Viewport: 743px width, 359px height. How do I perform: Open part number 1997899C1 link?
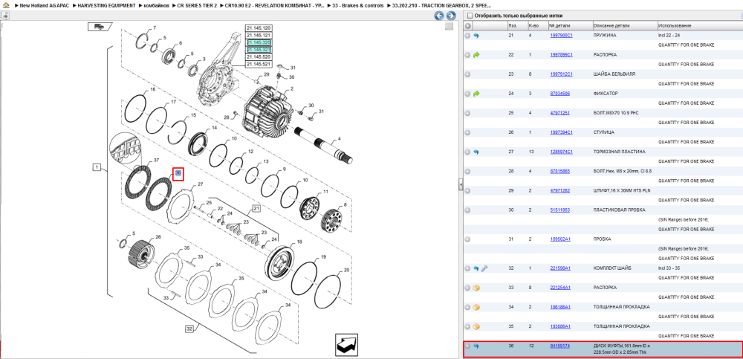pyautogui.click(x=561, y=55)
